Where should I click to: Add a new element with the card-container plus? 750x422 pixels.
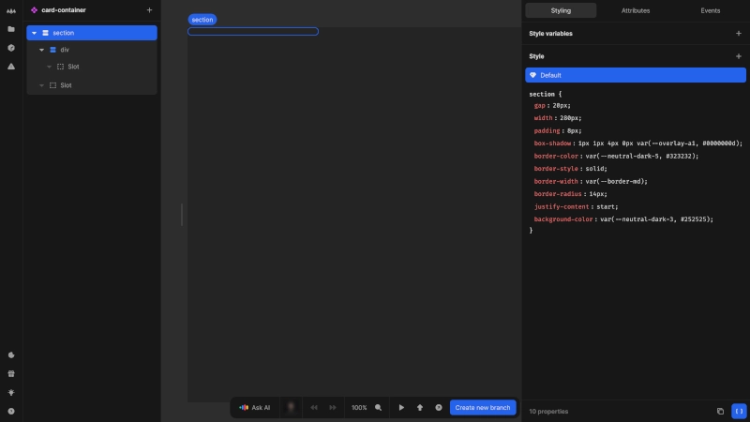[149, 10]
